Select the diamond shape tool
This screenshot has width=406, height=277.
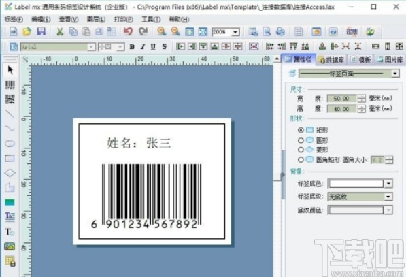pos(10,173)
